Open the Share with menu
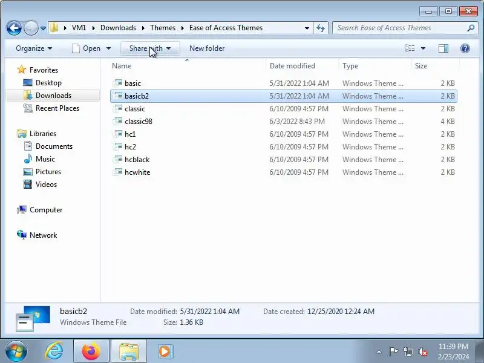 [150, 48]
